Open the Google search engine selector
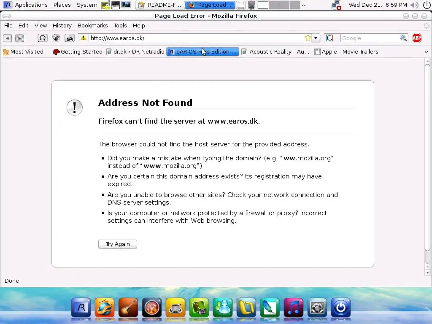The image size is (432, 324). pos(329,38)
